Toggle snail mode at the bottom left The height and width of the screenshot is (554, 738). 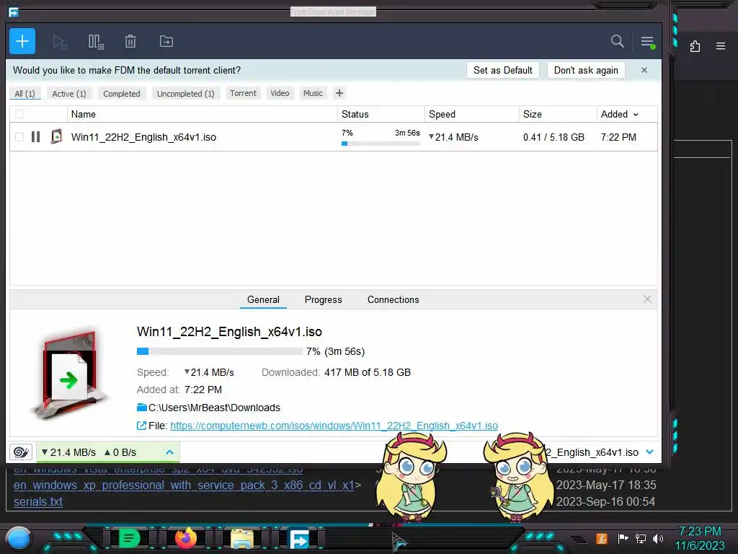(x=21, y=452)
